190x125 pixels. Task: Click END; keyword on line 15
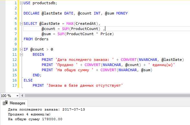[37, 75]
